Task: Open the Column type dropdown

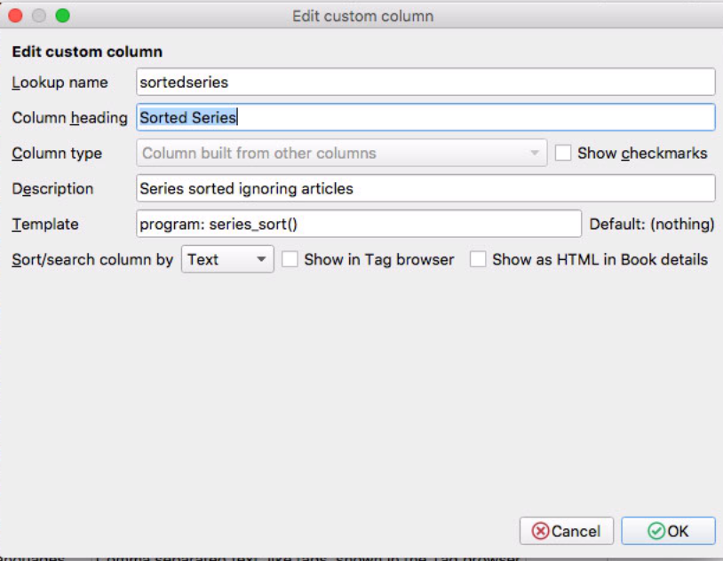Action: click(x=342, y=153)
